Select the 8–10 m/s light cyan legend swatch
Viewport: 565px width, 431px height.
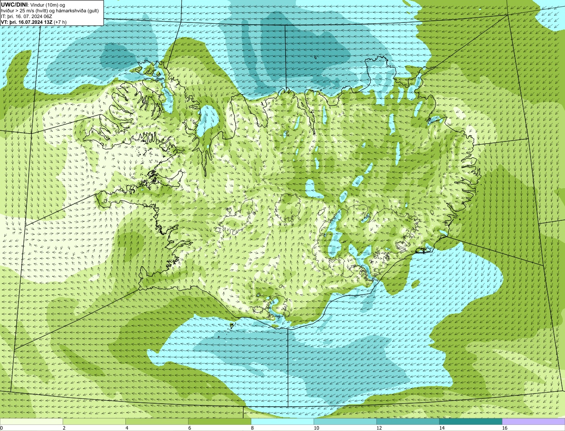(x=282, y=422)
